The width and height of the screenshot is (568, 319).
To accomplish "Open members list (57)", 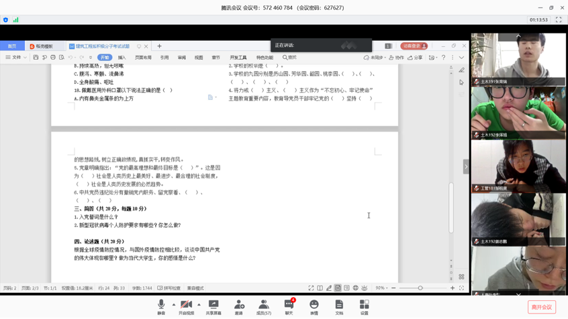I will click(x=263, y=306).
